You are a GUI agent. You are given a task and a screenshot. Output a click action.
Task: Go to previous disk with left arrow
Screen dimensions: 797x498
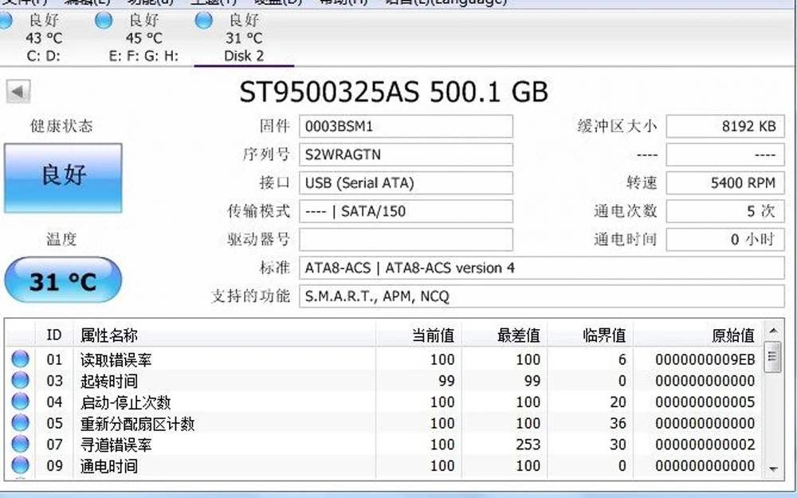tap(18, 92)
